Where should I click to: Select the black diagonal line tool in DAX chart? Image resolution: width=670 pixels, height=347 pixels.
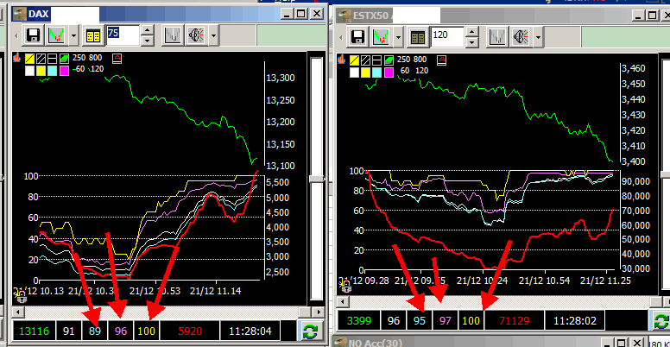[41, 59]
